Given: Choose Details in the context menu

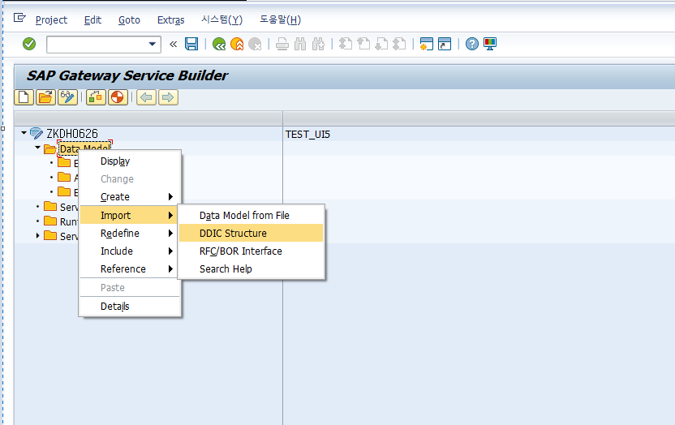Looking at the screenshot, I should click(x=130, y=307).
